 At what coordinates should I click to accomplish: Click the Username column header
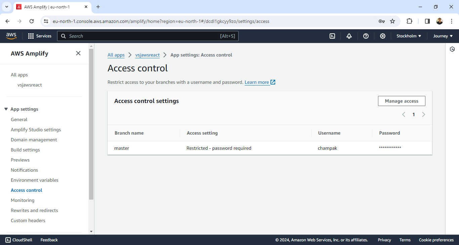(329, 133)
